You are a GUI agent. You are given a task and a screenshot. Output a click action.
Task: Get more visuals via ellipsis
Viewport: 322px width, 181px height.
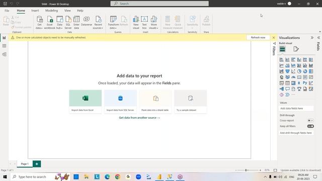[x=293, y=95]
